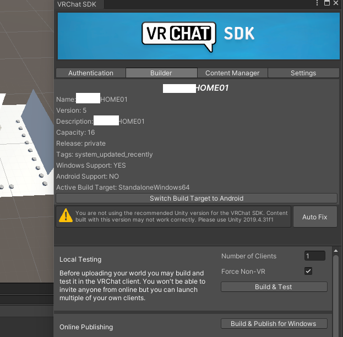
Task: Toggle the Force Non-VR checkbox
Action: pos(308,271)
